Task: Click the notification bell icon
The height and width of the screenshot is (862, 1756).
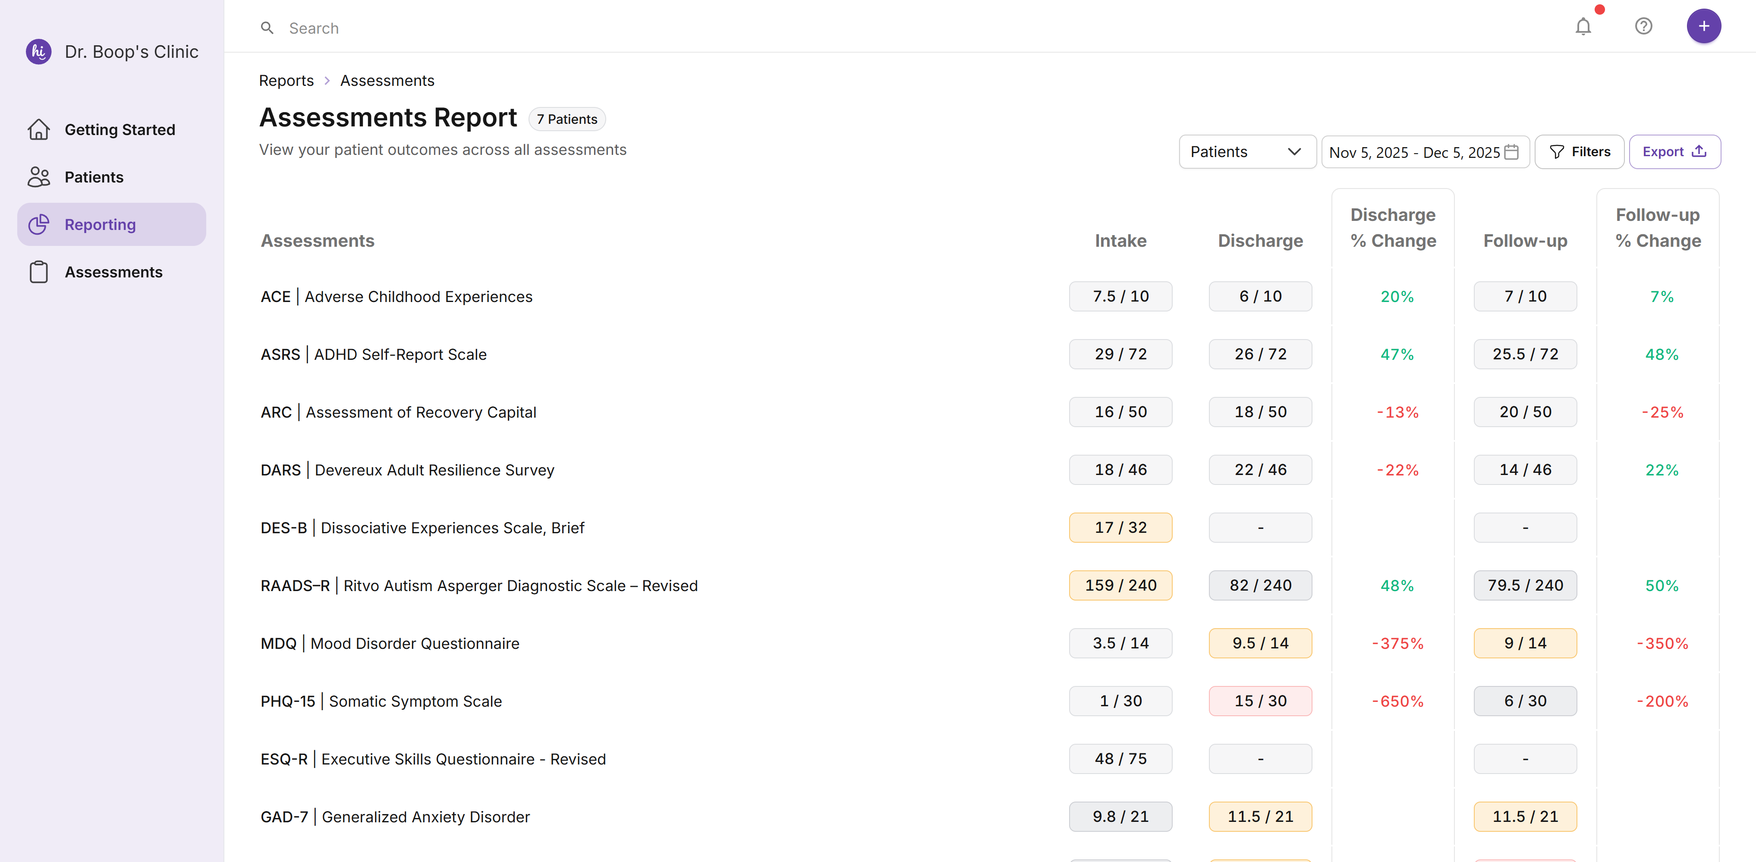Action: point(1583,27)
